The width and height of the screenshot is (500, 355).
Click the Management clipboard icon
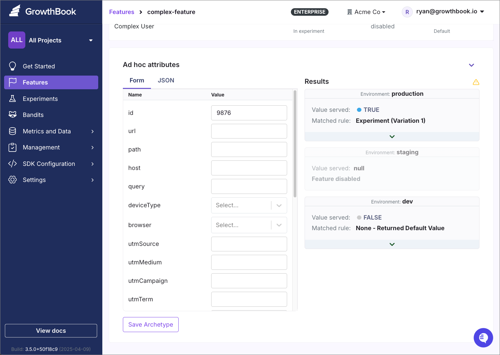pyautogui.click(x=13, y=147)
